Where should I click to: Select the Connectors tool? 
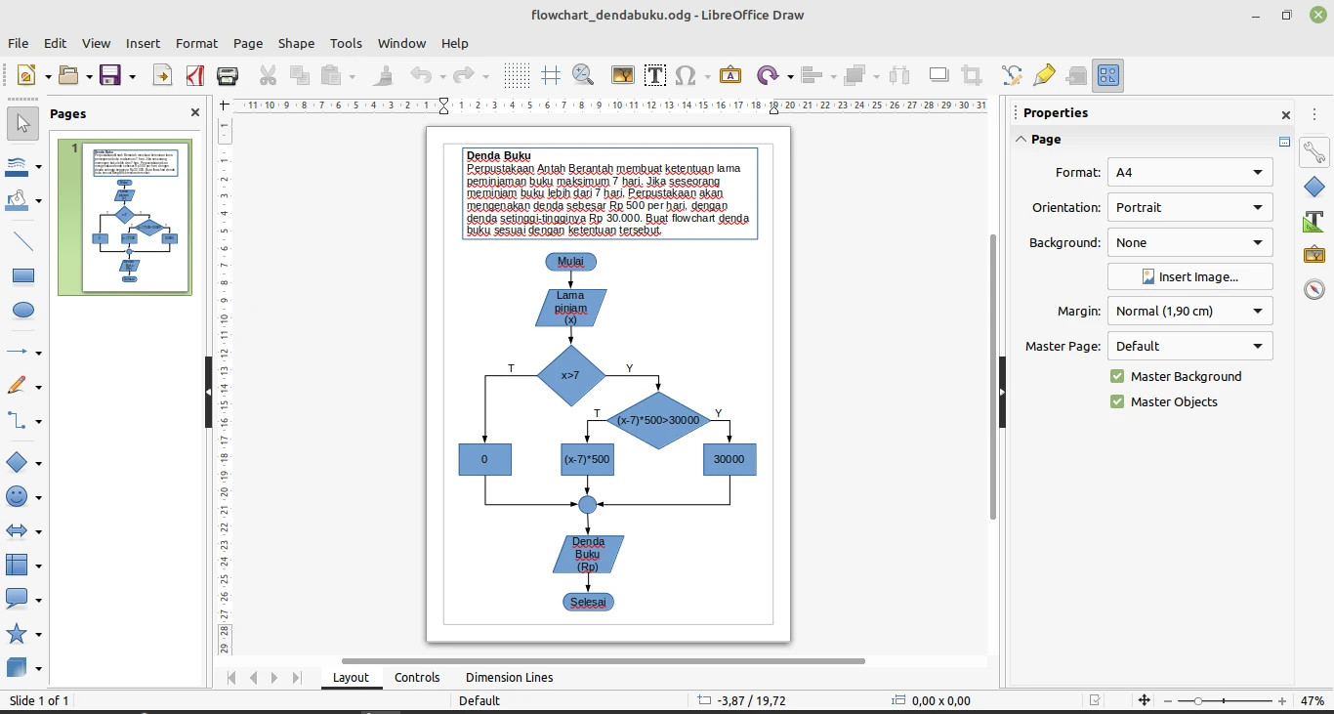(18, 420)
